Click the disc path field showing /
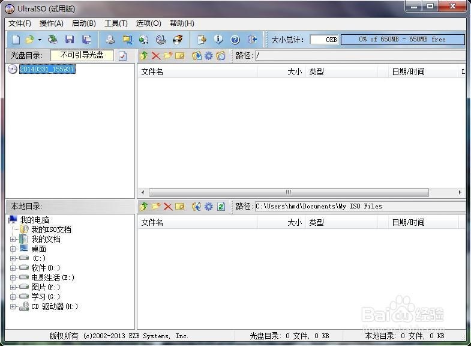The width and height of the screenshot is (471, 346). [x=360, y=56]
